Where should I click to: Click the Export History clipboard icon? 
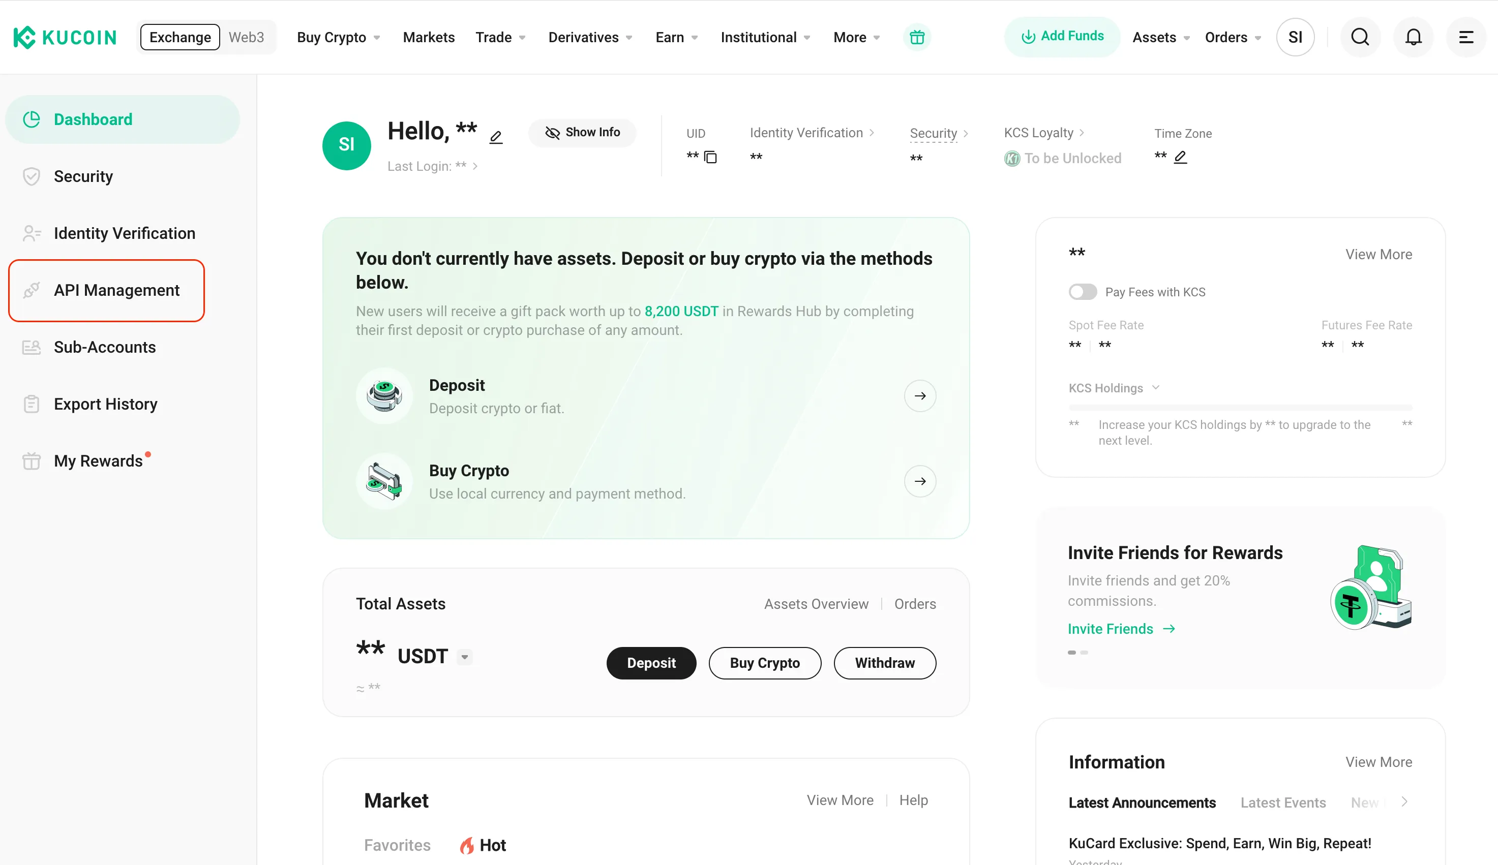click(32, 404)
